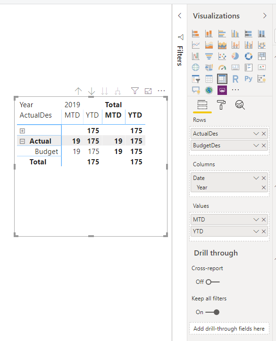Select the matrix visual
Image resolution: width=276 pixels, height=341 pixels.
coord(222,79)
